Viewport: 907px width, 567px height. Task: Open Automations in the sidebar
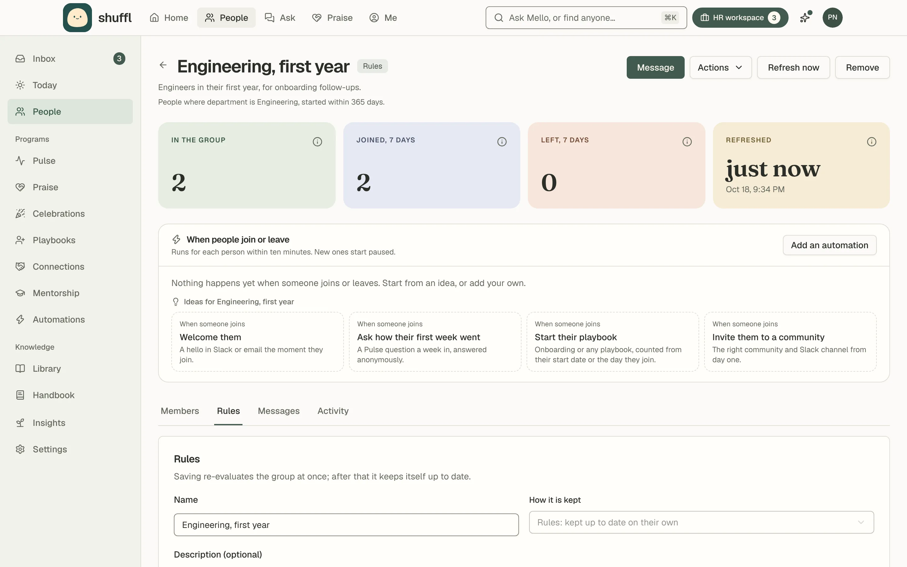70,319
